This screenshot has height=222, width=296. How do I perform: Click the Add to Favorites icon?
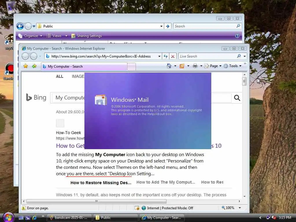(34, 66)
